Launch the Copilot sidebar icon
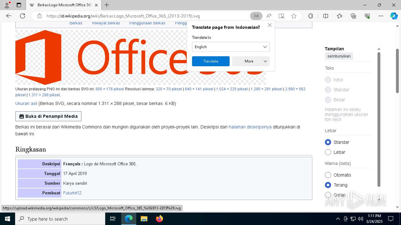This screenshot has height=225, width=401. click(x=394, y=16)
